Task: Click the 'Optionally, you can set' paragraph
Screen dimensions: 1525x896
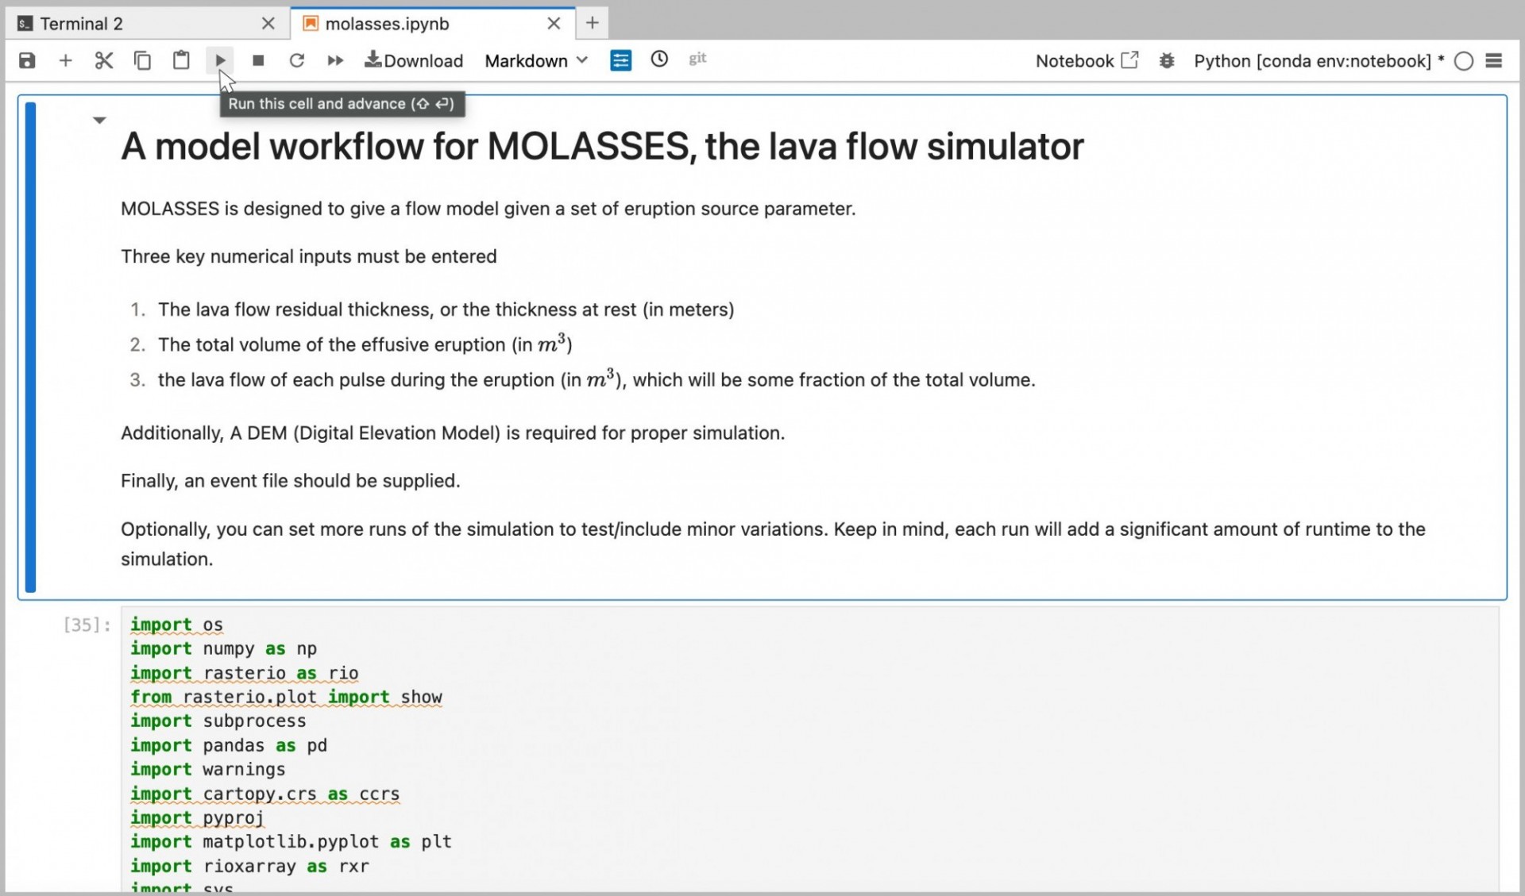Action: [x=773, y=544]
